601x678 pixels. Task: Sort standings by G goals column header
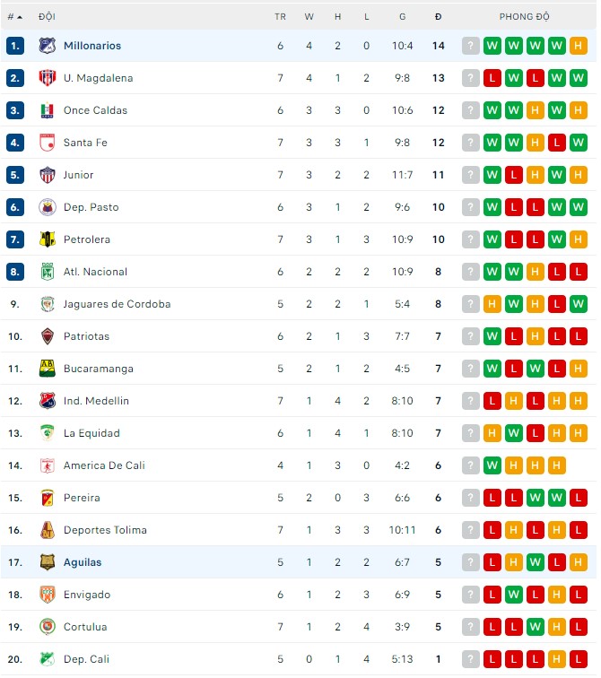(x=403, y=17)
